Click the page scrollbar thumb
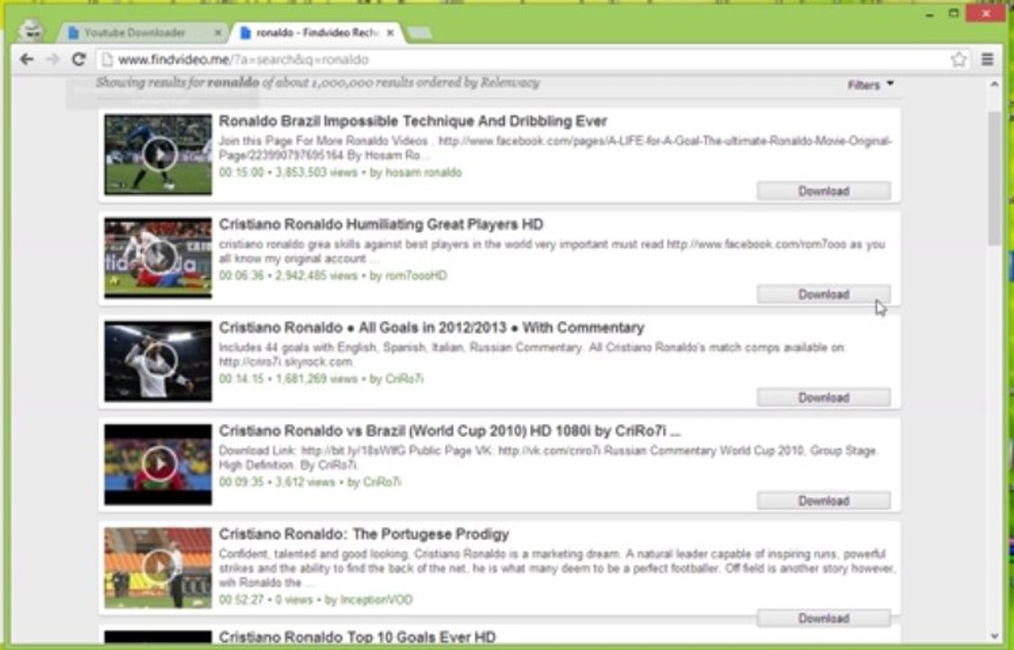 [994, 178]
